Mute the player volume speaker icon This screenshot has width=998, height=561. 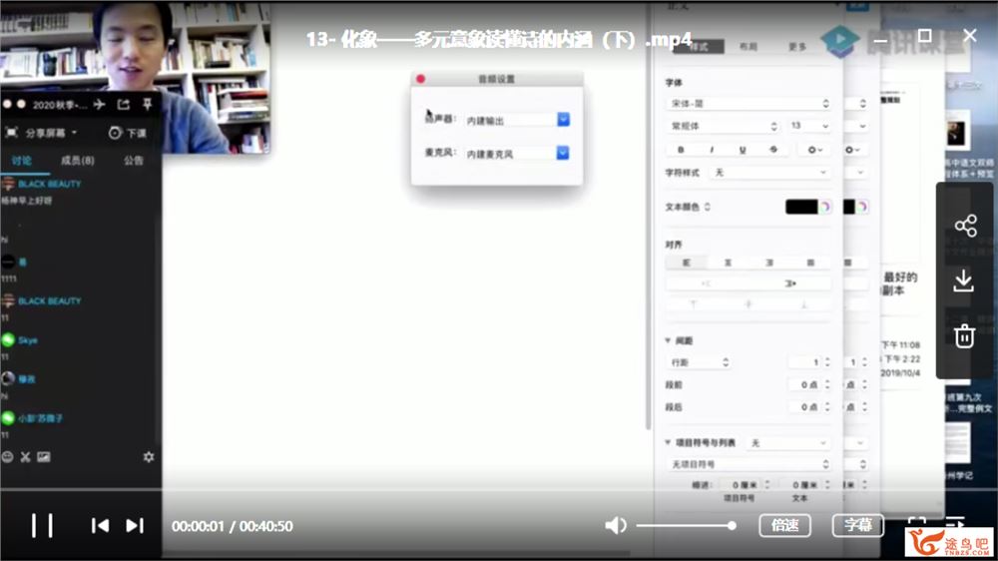616,526
